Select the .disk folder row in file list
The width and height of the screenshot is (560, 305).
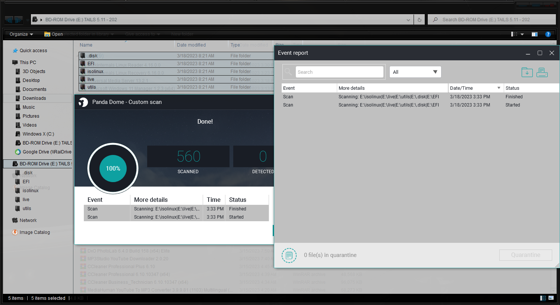[176, 56]
